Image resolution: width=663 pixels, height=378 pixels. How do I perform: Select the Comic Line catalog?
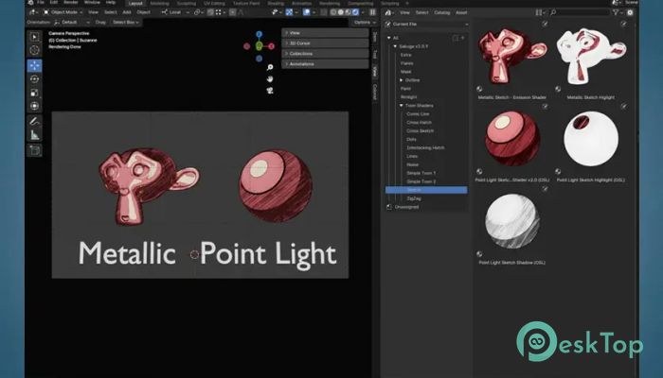[x=418, y=114]
